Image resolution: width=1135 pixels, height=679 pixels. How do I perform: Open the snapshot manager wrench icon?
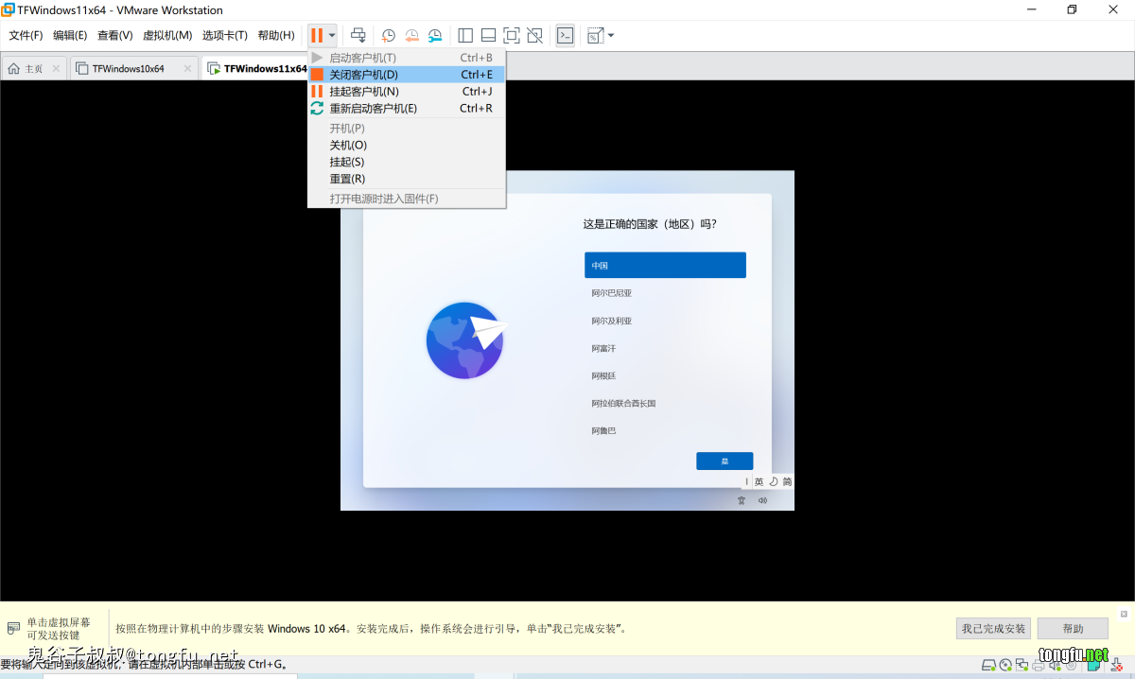tap(435, 36)
